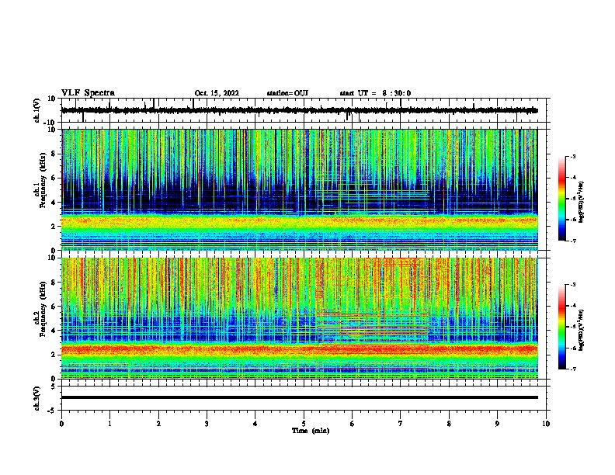
Task: Click the "ch.1(V)" axis label
Action: coord(37,110)
